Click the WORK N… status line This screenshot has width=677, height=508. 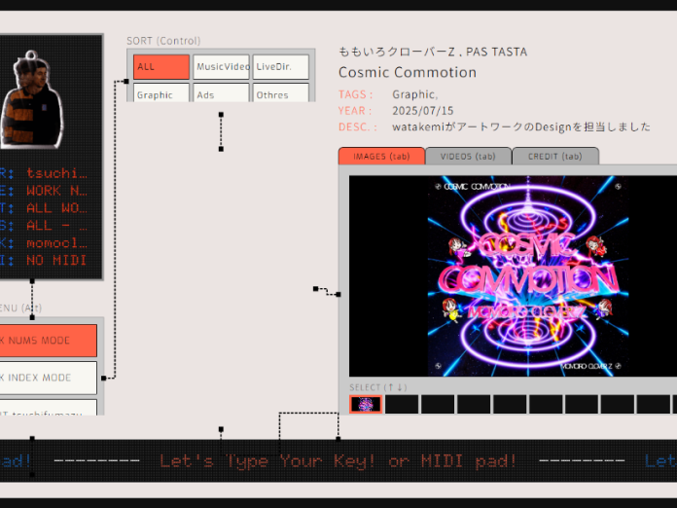[56, 191]
